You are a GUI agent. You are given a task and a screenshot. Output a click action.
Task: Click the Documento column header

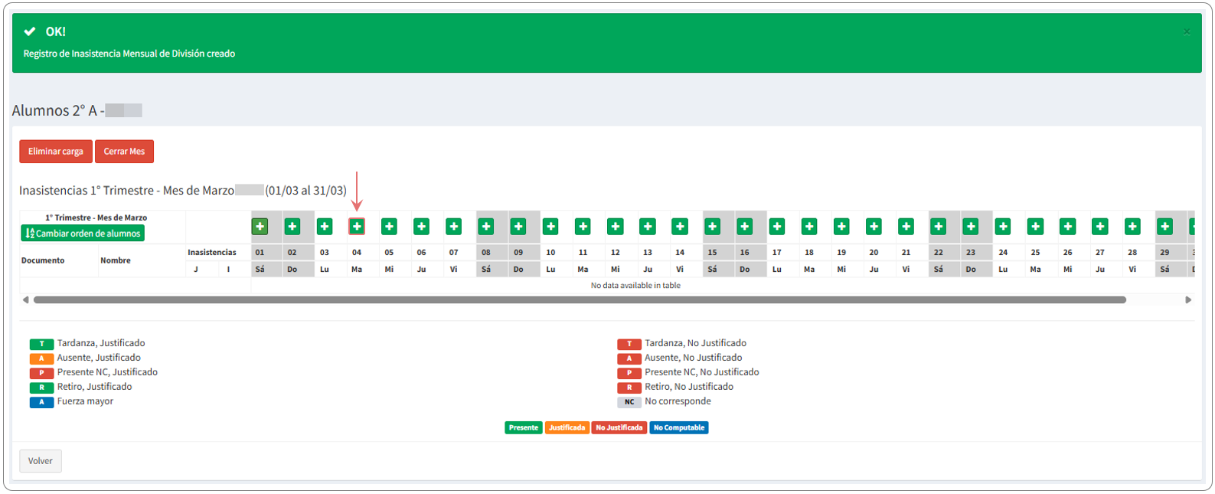43,260
